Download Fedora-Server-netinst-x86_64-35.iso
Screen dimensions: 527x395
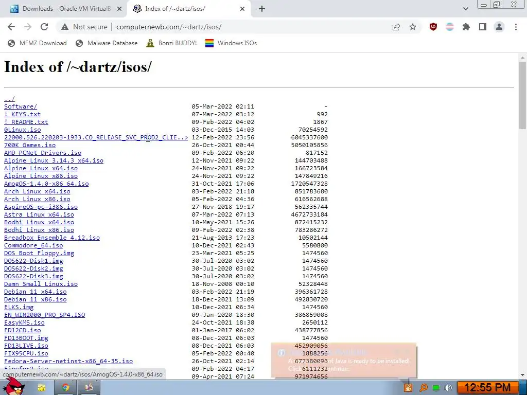click(x=68, y=362)
